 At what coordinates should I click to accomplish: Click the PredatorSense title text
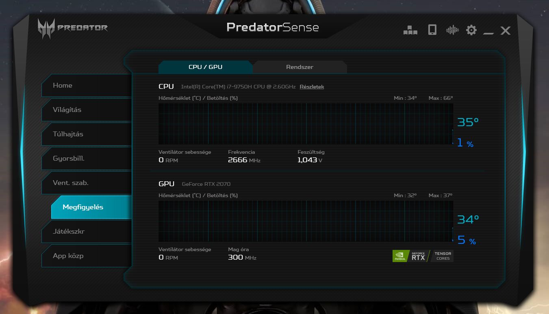click(x=273, y=28)
